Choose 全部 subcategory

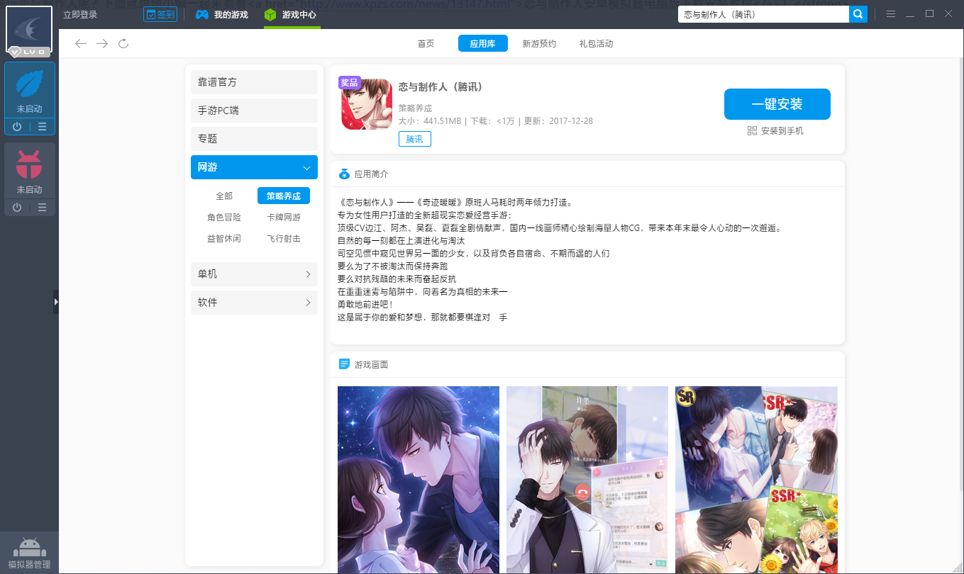tap(224, 196)
